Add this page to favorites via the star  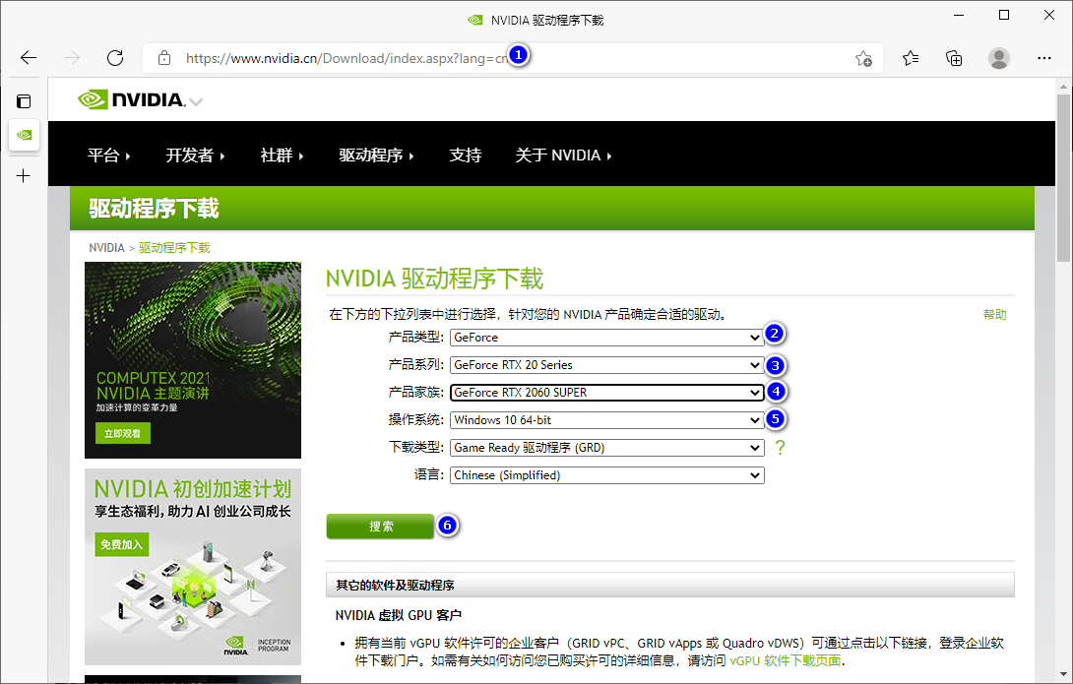point(863,59)
